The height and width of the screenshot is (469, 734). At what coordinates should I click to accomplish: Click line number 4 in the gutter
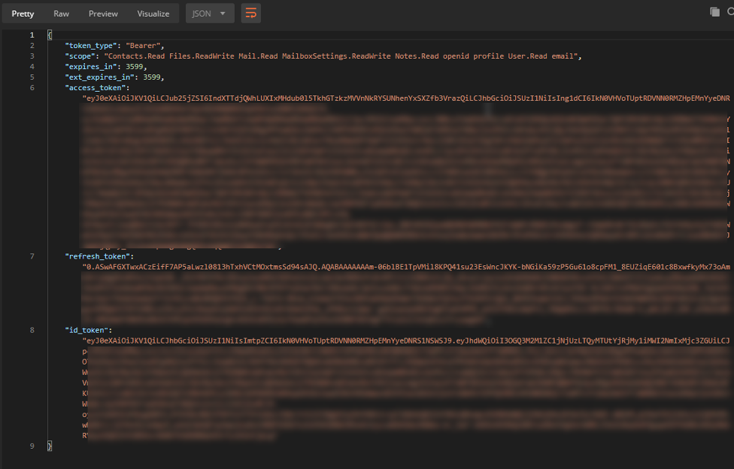32,66
